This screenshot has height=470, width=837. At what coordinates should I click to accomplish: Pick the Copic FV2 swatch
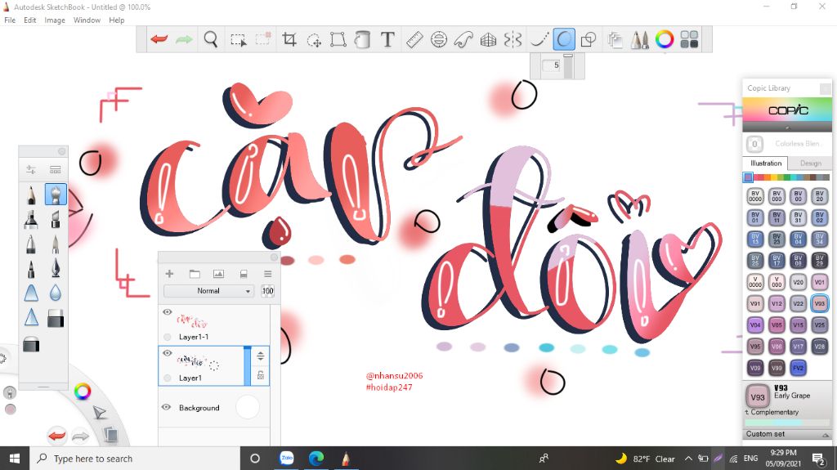pos(798,368)
